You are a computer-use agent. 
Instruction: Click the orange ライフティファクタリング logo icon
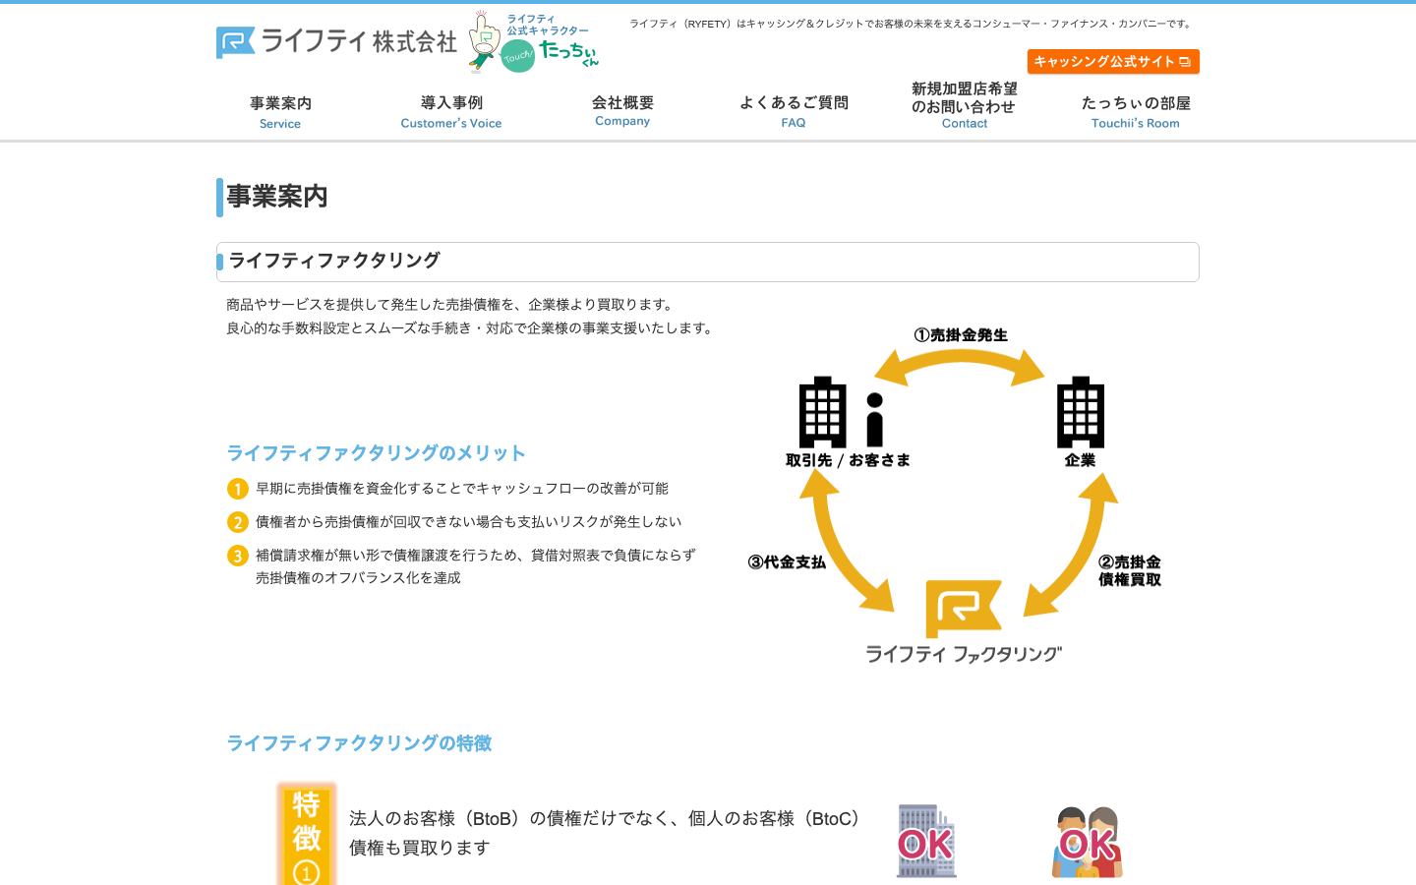(964, 609)
